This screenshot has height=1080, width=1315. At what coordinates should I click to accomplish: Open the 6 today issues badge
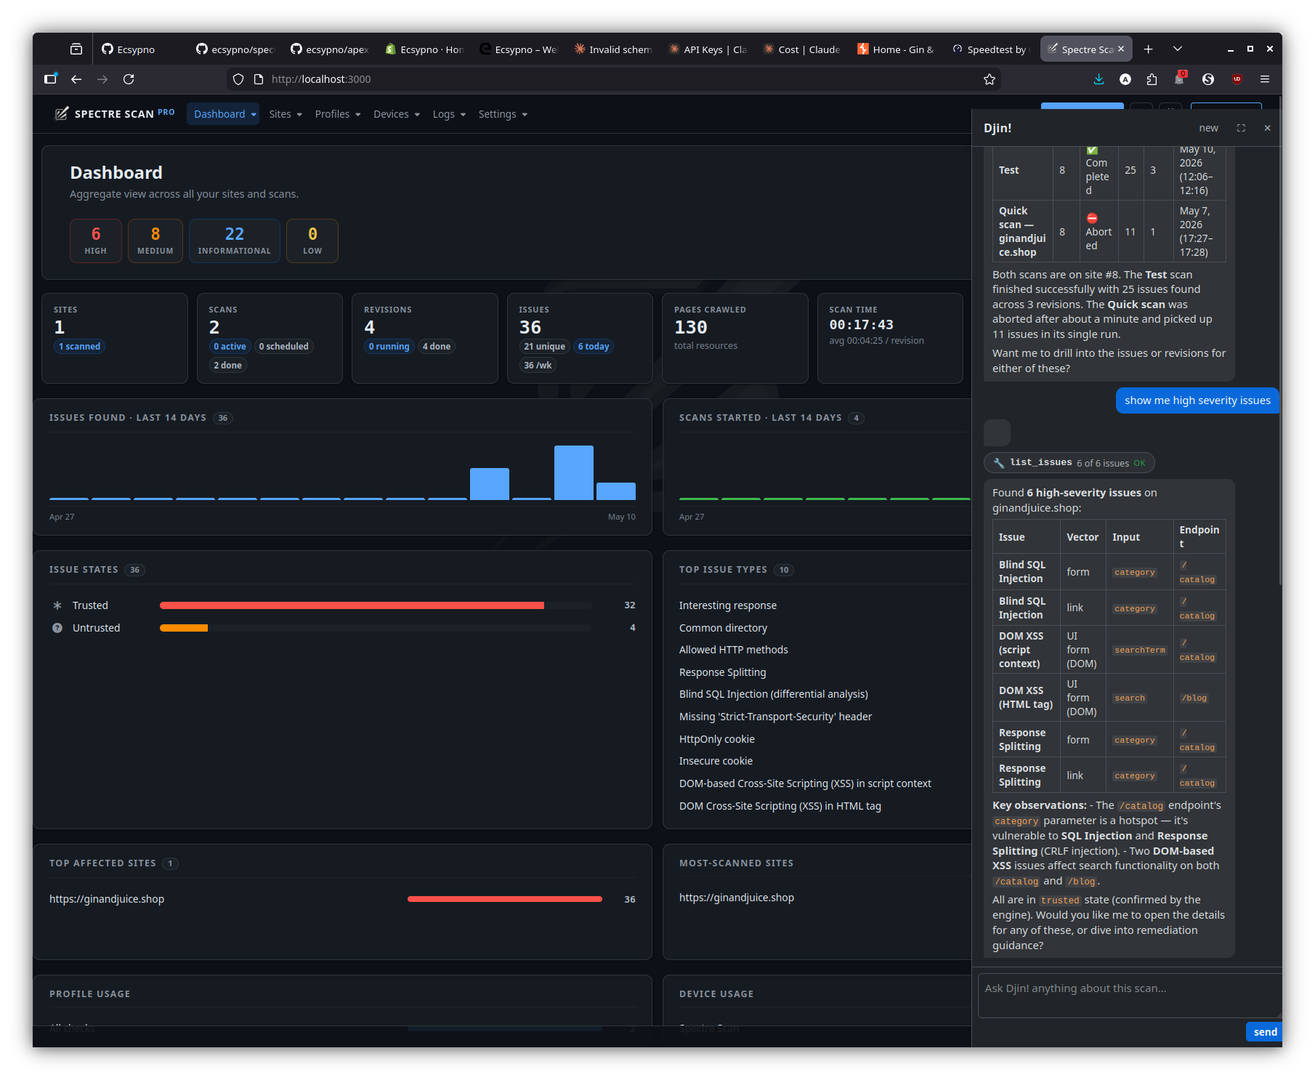[x=594, y=347]
